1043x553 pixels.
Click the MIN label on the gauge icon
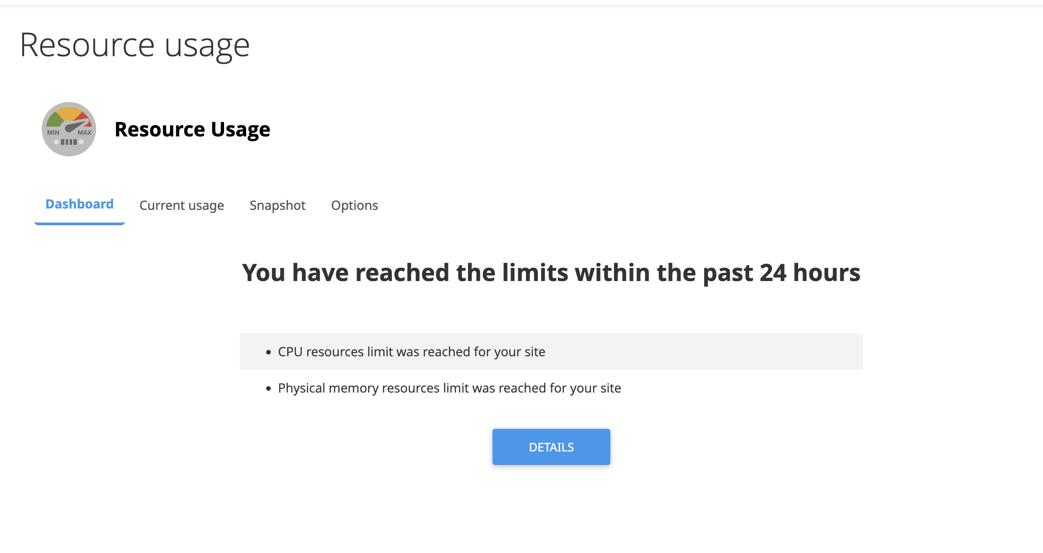[53, 133]
